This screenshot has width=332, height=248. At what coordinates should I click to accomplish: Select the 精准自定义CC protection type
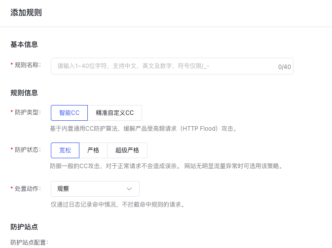tap(115, 113)
